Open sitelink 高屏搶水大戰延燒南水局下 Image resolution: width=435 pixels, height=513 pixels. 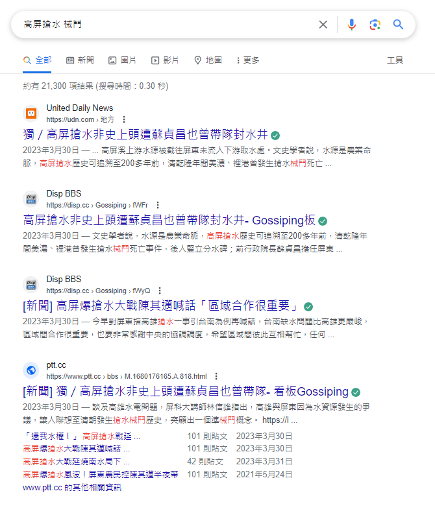pos(77,462)
